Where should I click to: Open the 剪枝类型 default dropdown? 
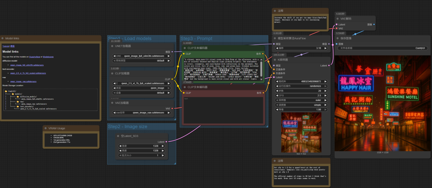pyautogui.click(x=142, y=60)
